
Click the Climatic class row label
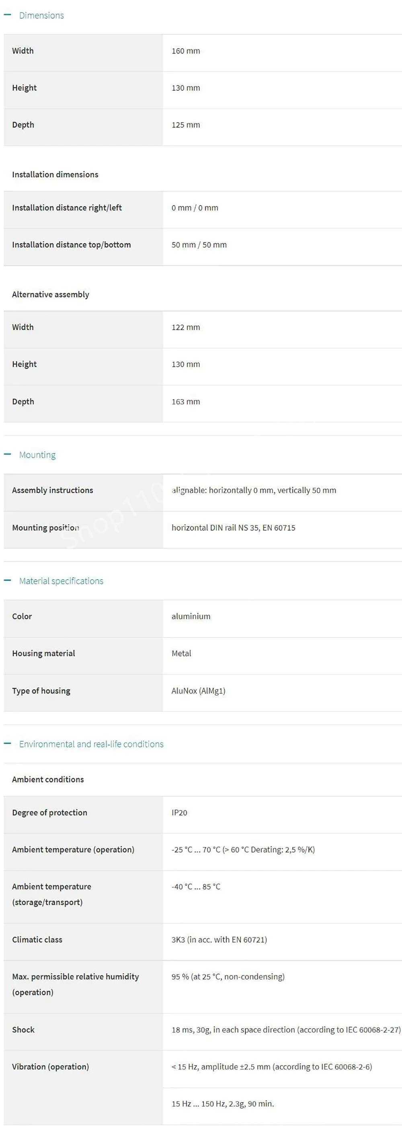[x=37, y=939]
